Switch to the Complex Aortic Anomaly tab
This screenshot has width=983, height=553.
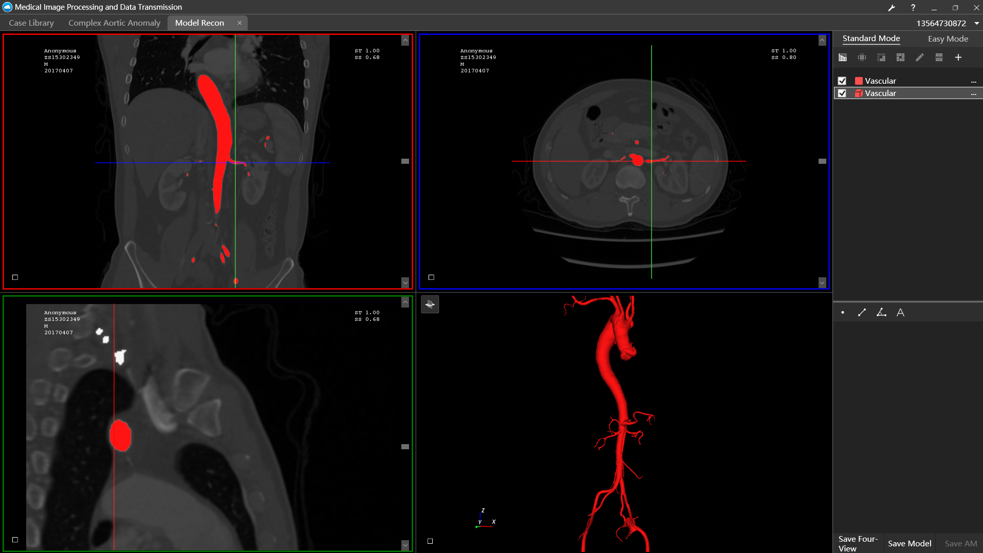114,23
